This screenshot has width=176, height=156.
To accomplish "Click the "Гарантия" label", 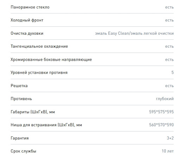I will pos(20,138).
